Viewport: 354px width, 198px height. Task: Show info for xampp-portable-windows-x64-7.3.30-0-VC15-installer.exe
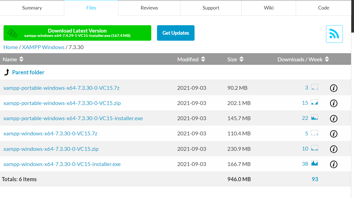coord(334,119)
